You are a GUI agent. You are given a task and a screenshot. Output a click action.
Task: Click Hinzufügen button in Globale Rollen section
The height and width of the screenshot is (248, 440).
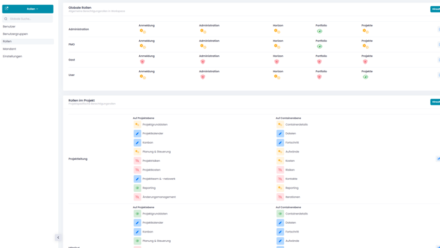[435, 9]
